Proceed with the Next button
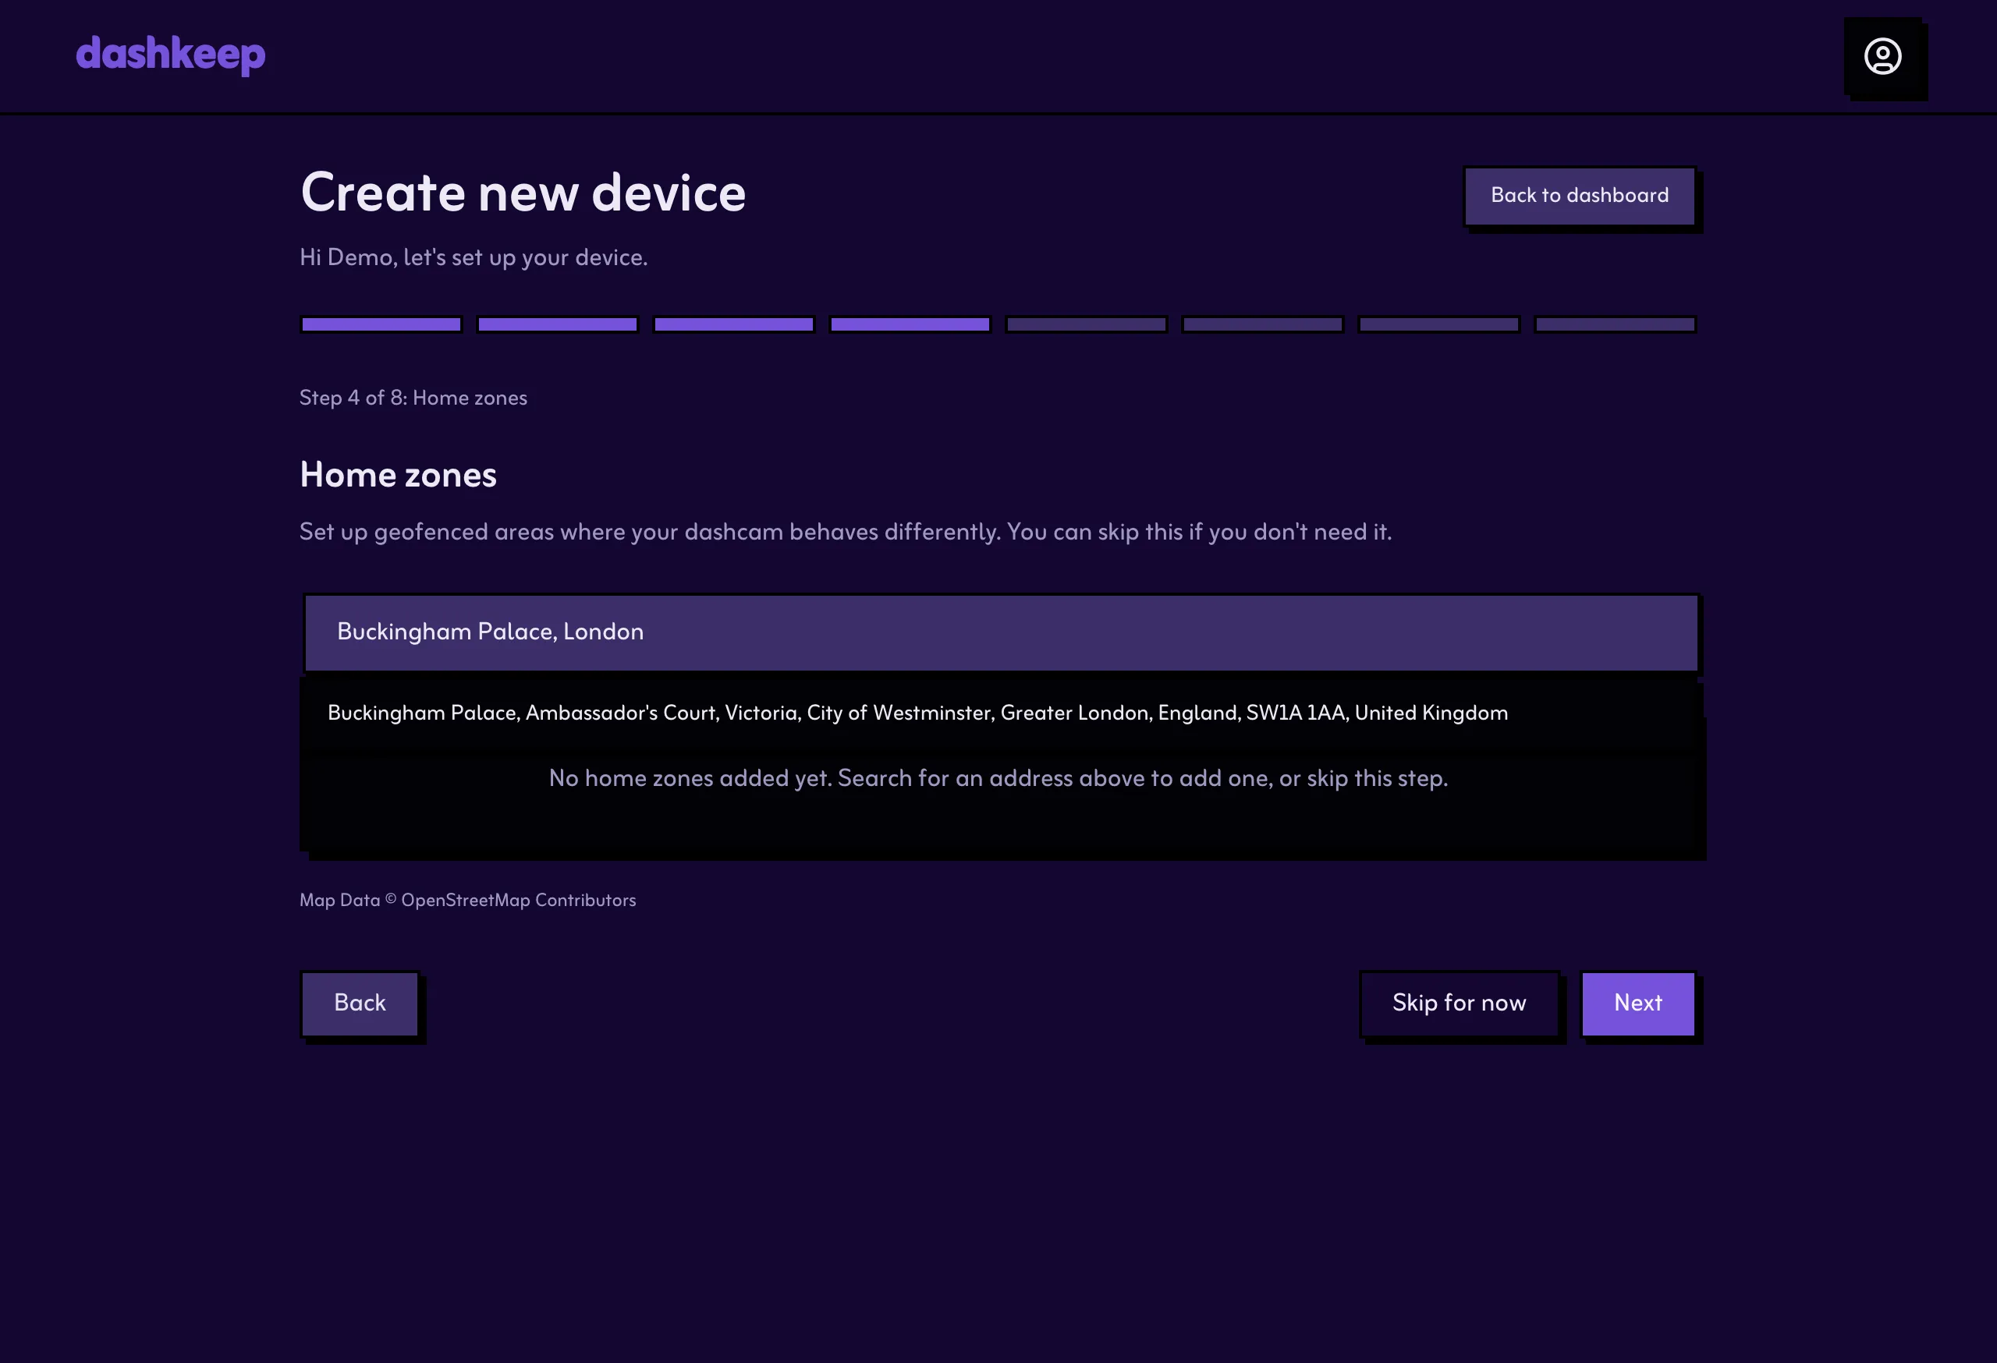Image resolution: width=1997 pixels, height=1363 pixels. coord(1638,1003)
